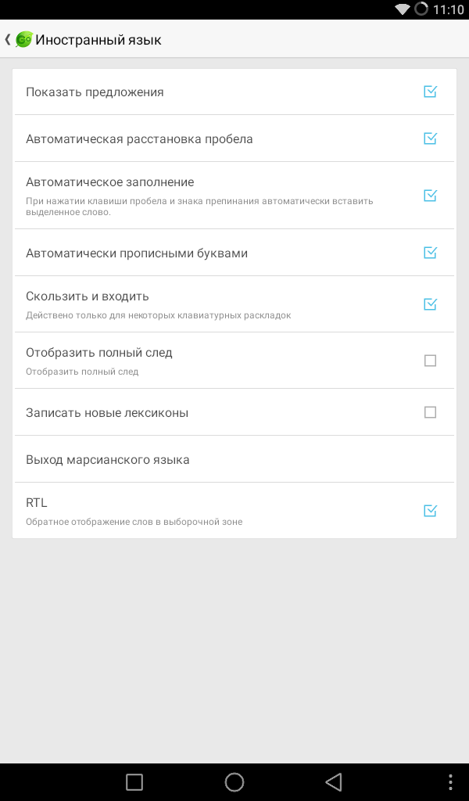Tap the GO Keyboard app icon
The width and height of the screenshot is (469, 801).
tap(24, 39)
